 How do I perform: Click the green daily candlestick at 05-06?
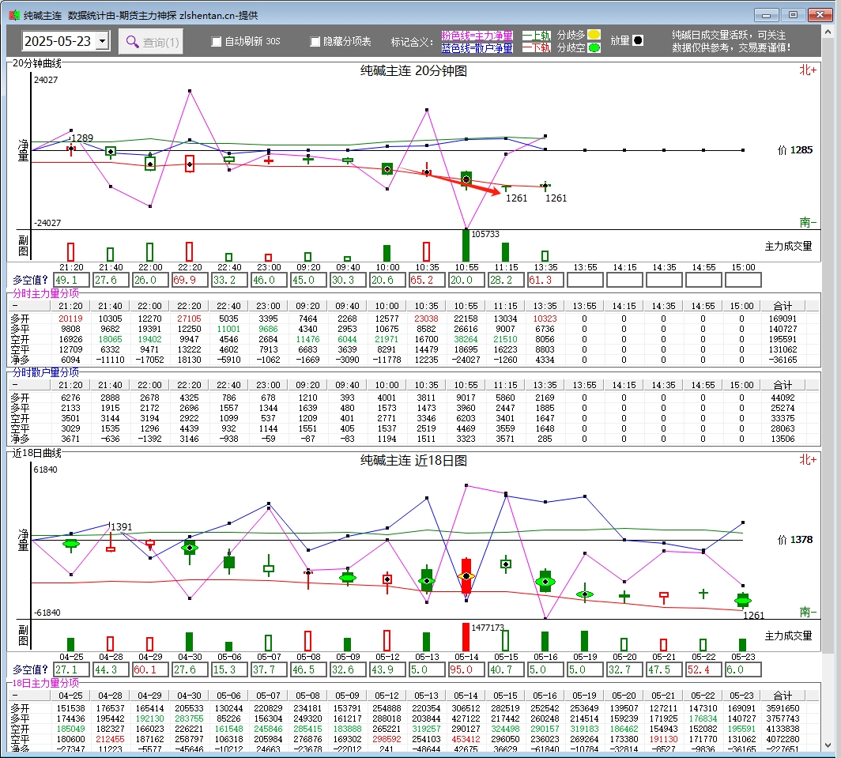(229, 562)
